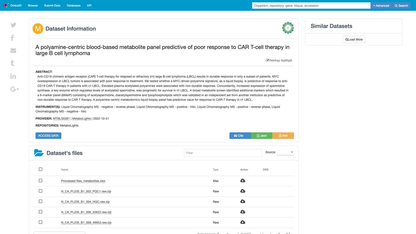Share via Google Plus icon
The image size is (416, 234).
(x=15, y=89)
